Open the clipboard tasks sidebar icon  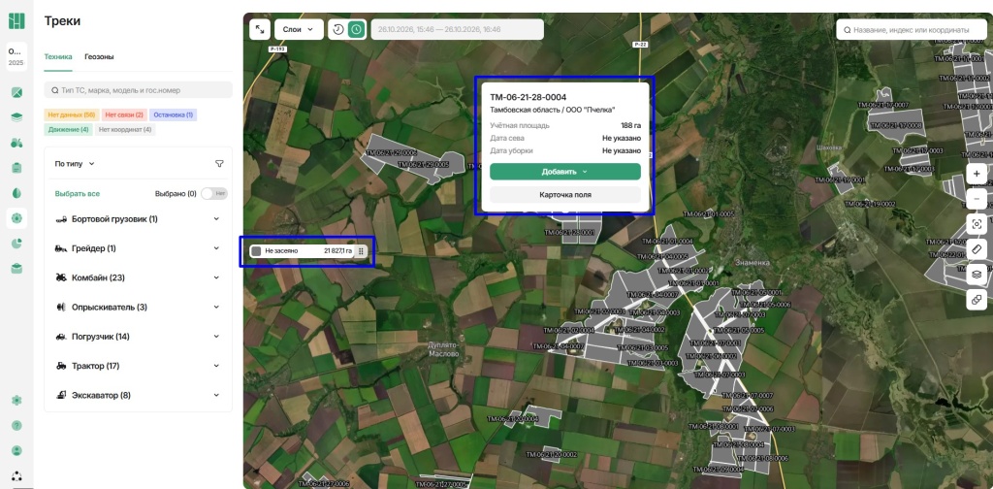click(16, 168)
